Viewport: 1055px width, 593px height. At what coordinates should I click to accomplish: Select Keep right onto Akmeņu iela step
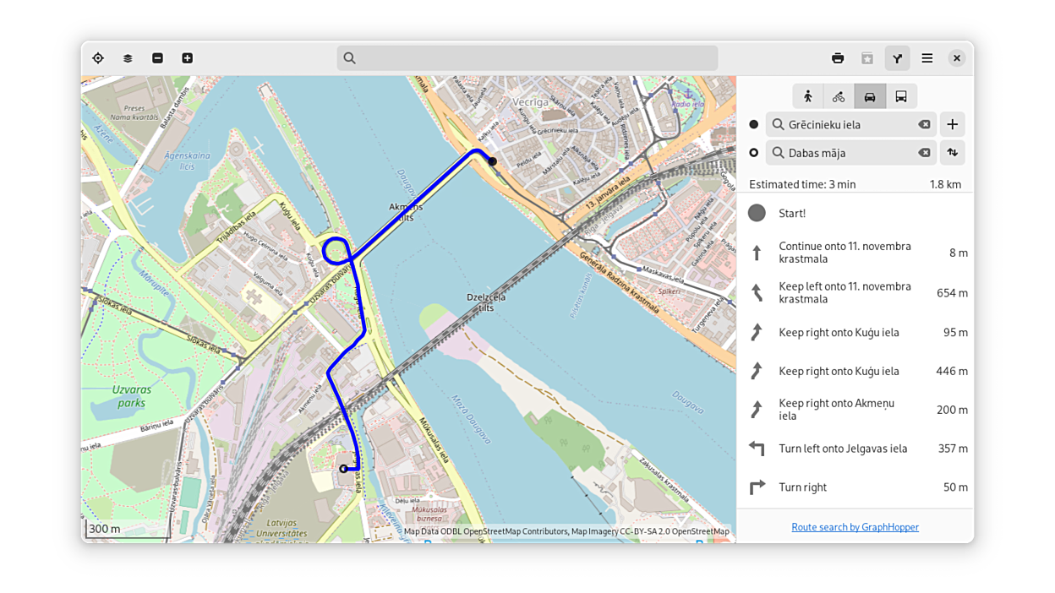point(855,410)
